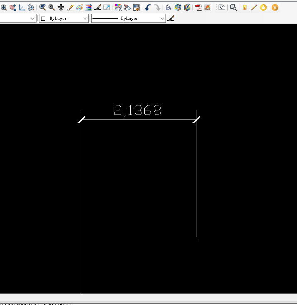Viewport: 297px width, 305px height.
Task: Click the undo arrow icon
Action: tap(148, 7)
